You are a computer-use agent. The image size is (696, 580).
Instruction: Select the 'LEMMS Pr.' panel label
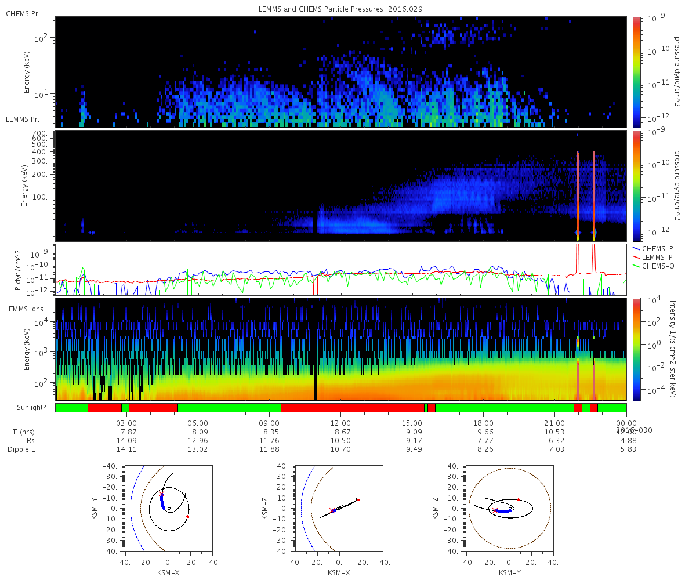click(x=23, y=119)
